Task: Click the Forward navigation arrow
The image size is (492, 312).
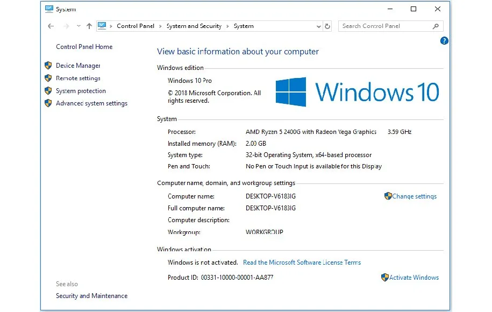Action: click(x=66, y=26)
